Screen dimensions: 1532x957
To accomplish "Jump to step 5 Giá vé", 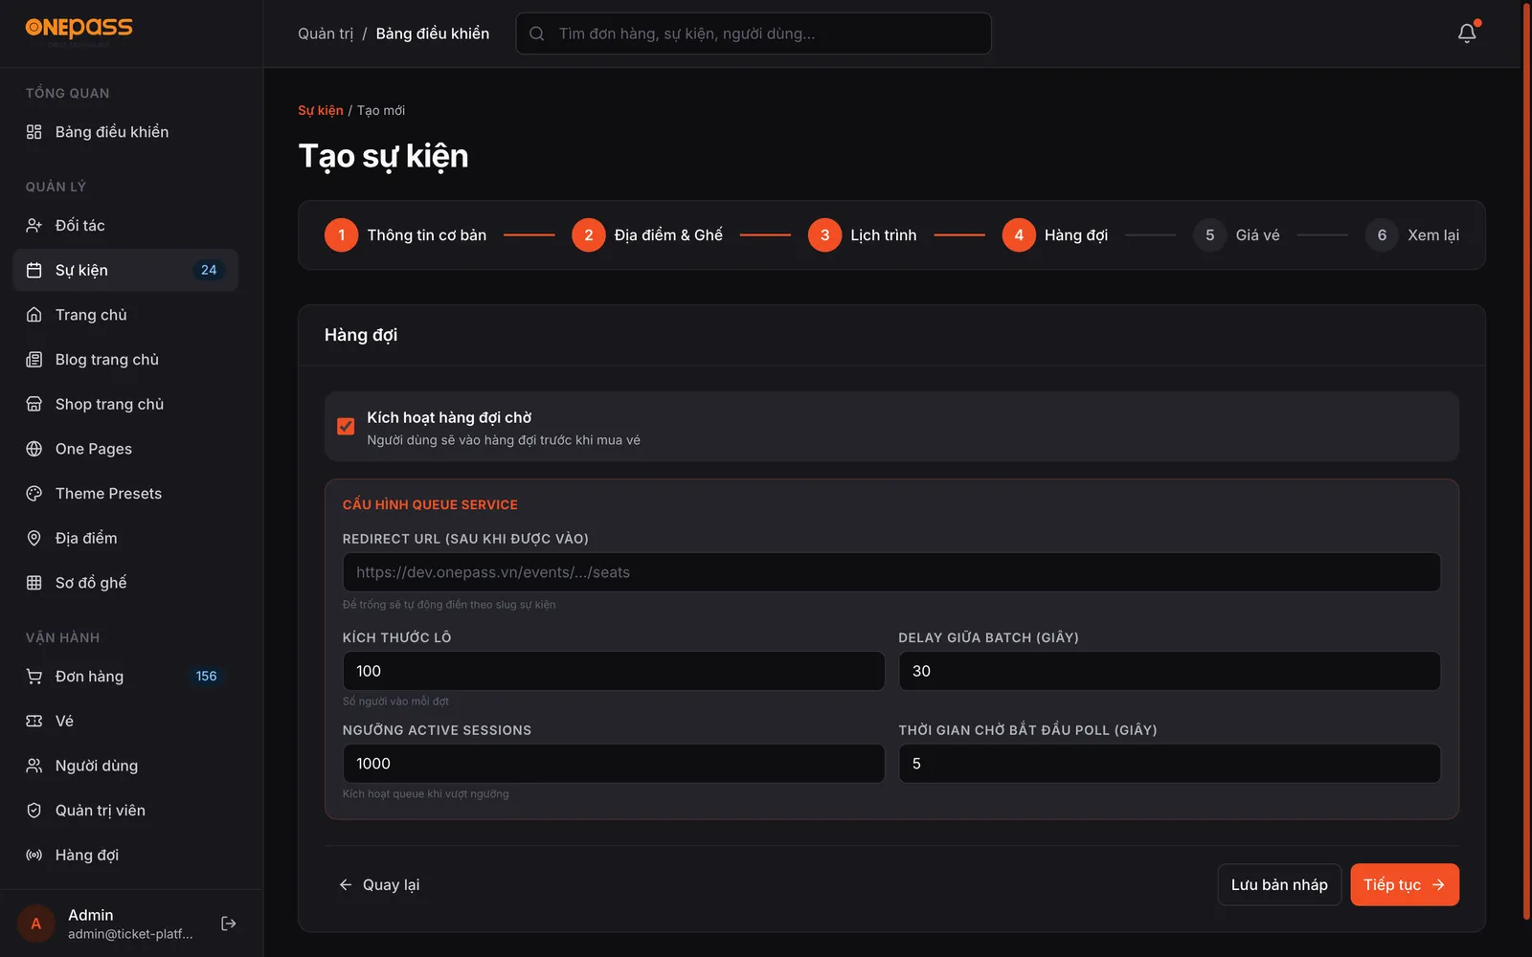I will point(1236,235).
